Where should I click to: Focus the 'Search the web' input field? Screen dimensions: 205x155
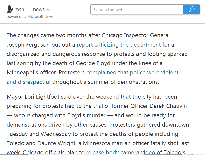[x=137, y=10]
